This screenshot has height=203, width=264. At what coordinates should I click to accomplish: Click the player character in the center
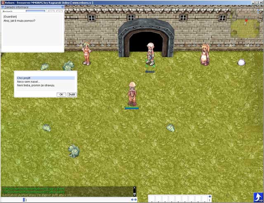point(132,94)
